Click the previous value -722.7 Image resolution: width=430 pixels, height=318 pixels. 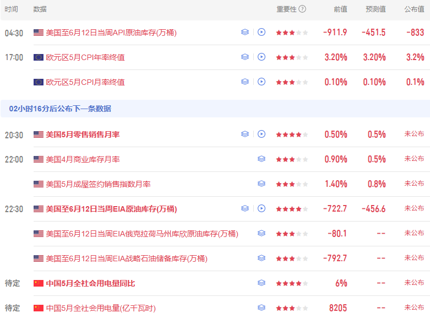click(x=335, y=209)
